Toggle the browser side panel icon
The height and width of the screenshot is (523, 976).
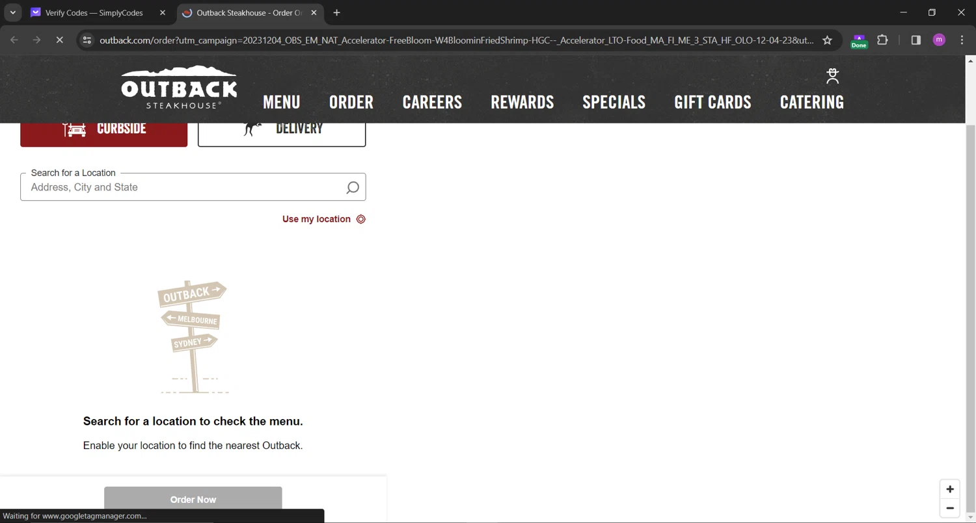click(915, 40)
